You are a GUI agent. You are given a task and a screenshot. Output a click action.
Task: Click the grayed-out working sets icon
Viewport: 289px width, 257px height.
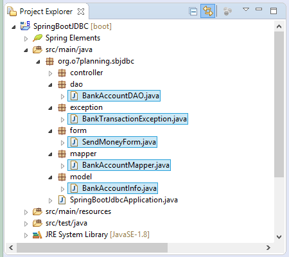[x=227, y=11]
